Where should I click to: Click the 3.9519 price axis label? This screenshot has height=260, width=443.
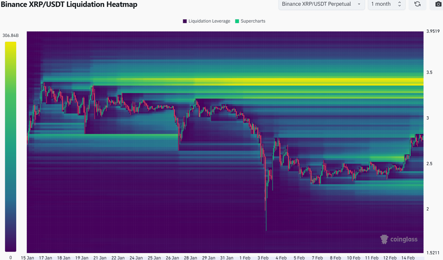[433, 31]
